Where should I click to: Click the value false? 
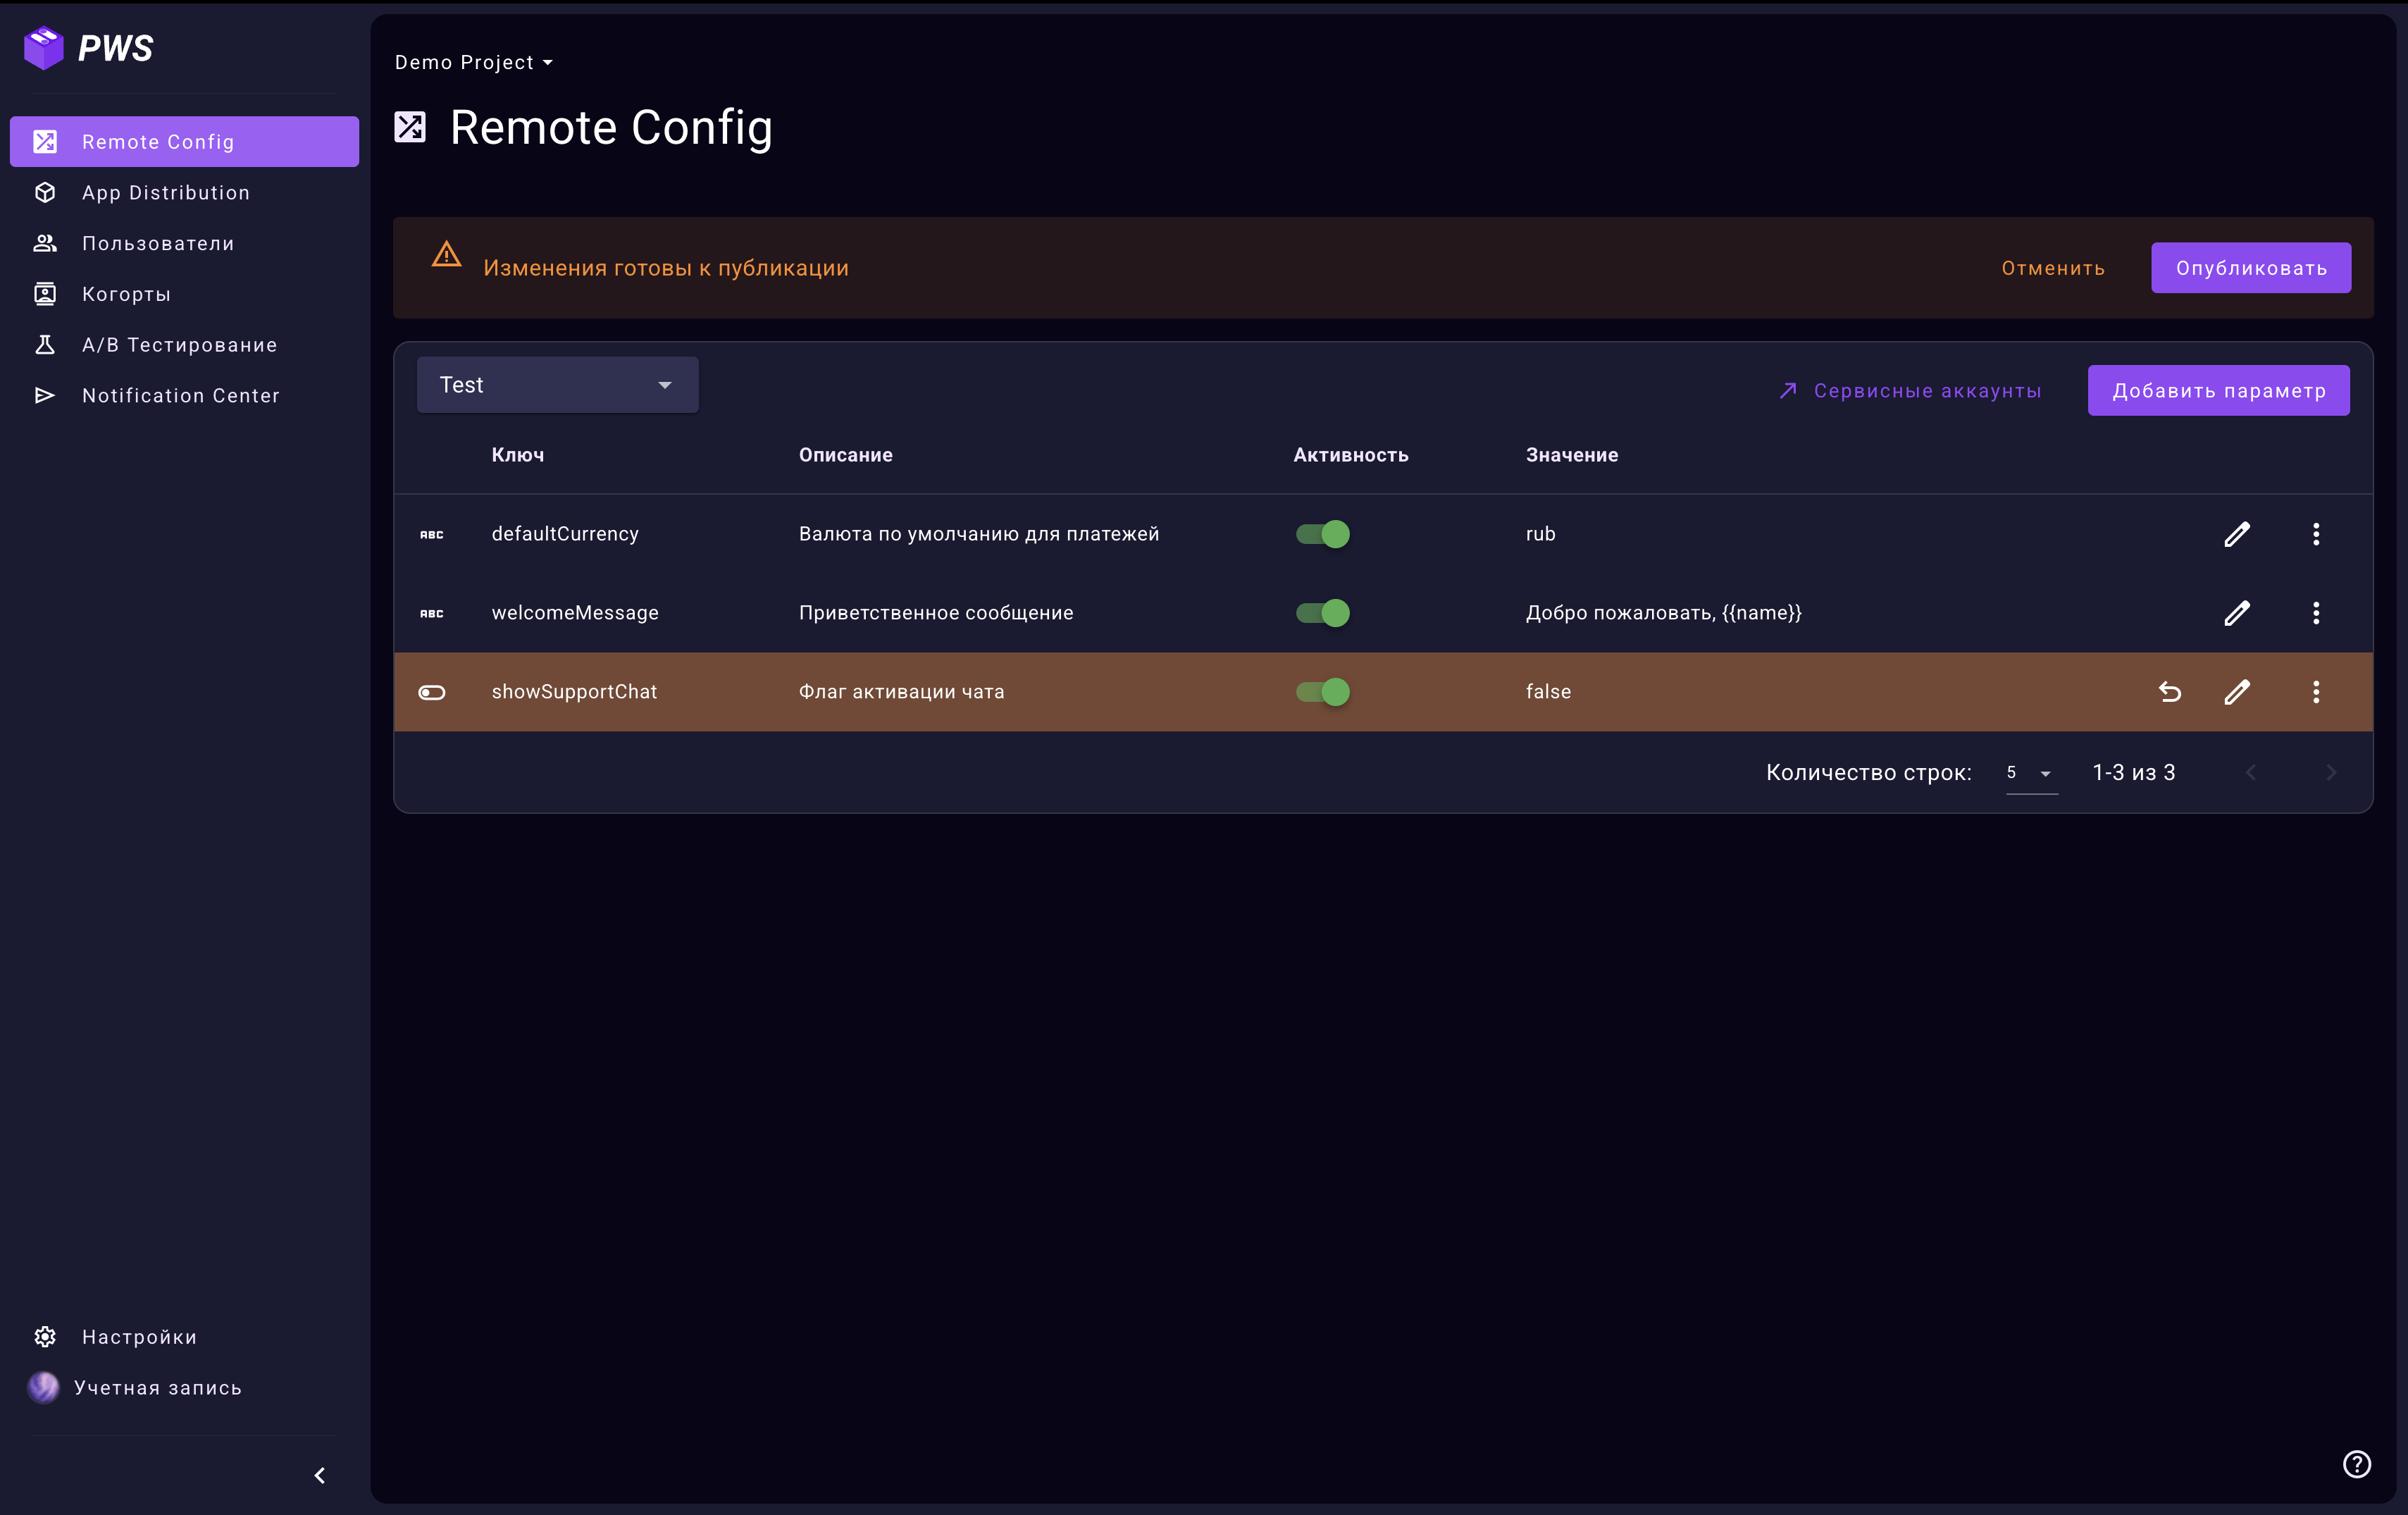1548,692
